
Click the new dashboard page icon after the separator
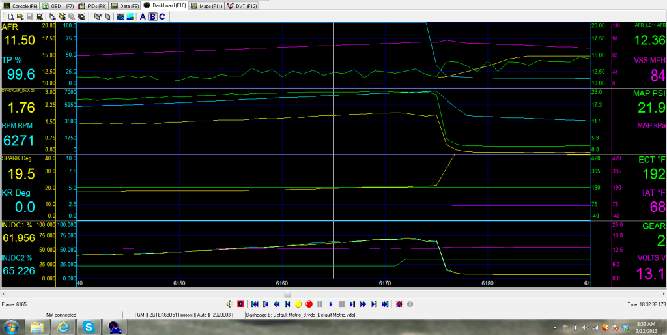coord(52,16)
